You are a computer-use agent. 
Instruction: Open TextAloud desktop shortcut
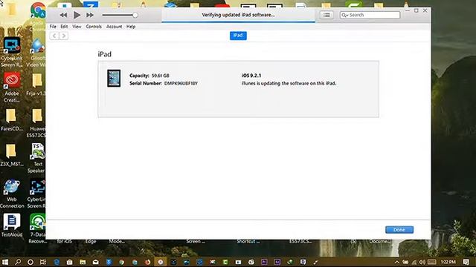click(x=12, y=225)
